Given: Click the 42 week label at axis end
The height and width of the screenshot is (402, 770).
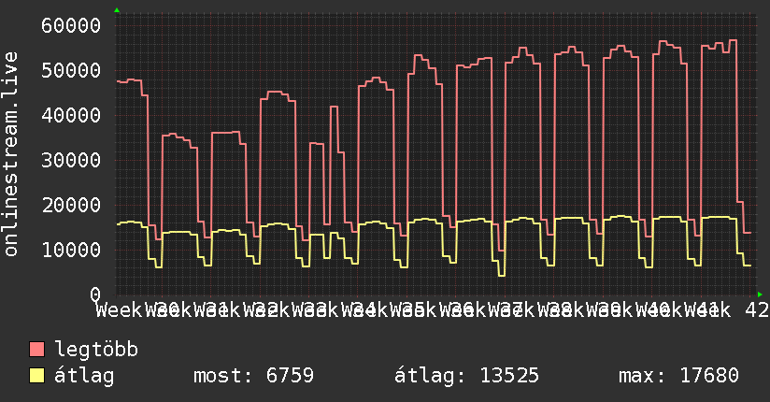Looking at the screenshot, I should point(757,310).
